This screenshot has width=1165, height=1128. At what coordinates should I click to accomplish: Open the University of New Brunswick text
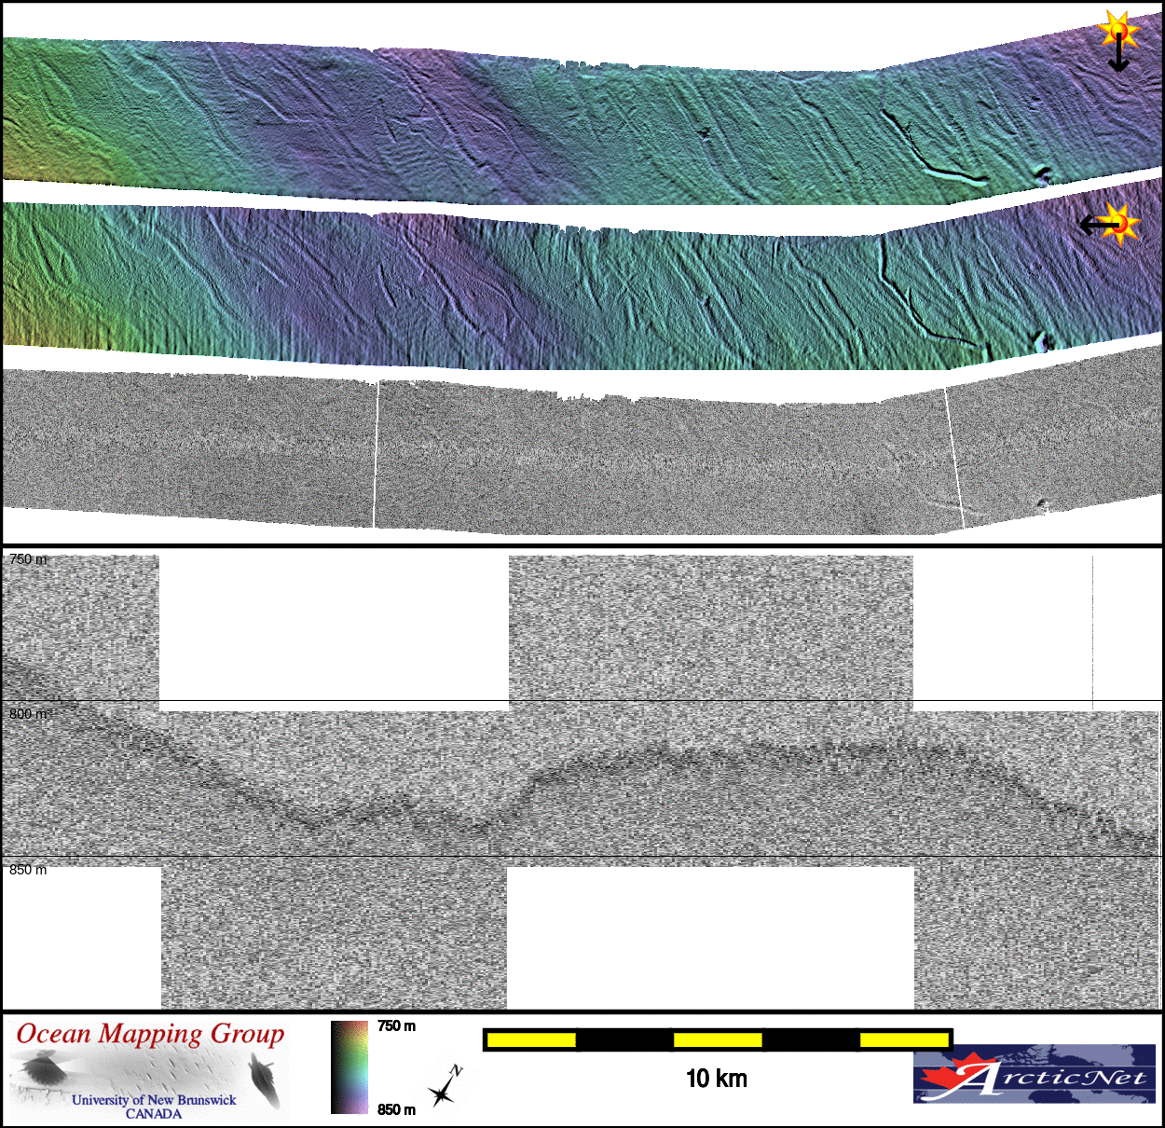coord(154,1100)
